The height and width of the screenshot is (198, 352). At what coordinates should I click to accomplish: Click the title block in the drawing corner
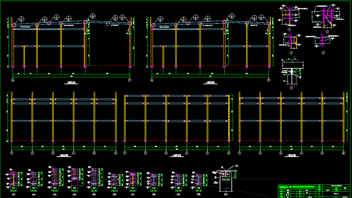click(314, 191)
